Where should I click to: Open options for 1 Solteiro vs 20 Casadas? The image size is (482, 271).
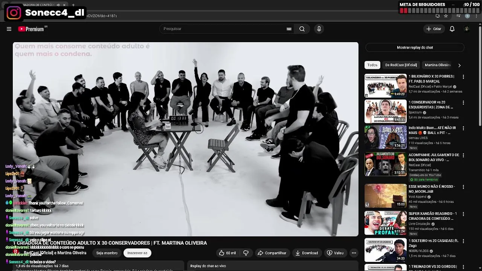(x=463, y=241)
